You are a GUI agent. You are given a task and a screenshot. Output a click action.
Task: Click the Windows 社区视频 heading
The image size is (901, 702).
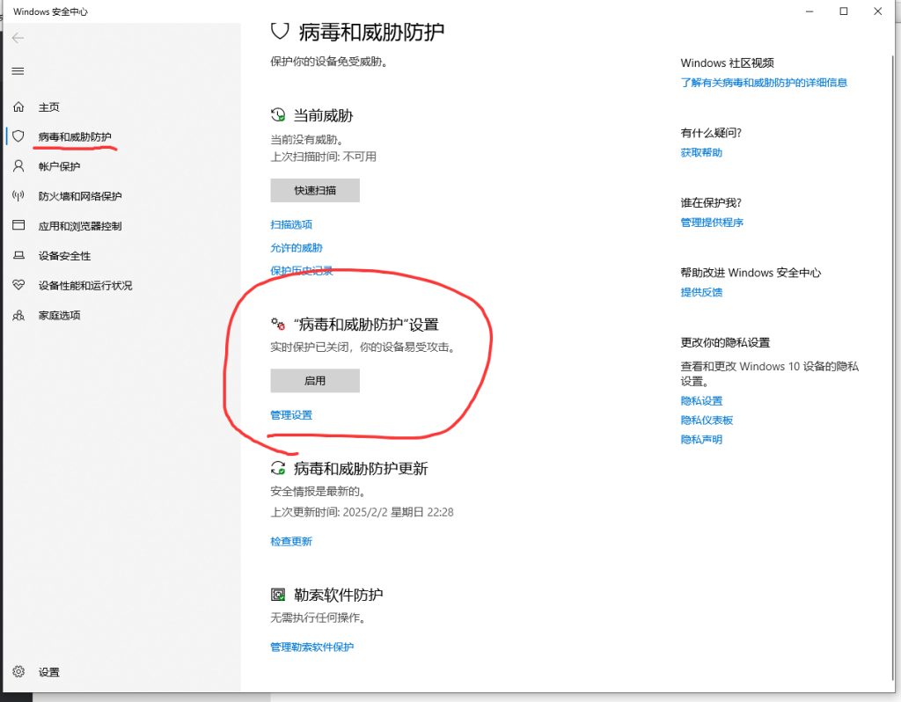coord(728,63)
